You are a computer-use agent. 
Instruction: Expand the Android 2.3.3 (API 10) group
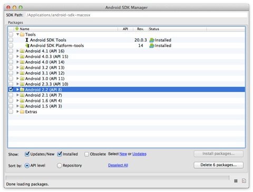point(17,84)
